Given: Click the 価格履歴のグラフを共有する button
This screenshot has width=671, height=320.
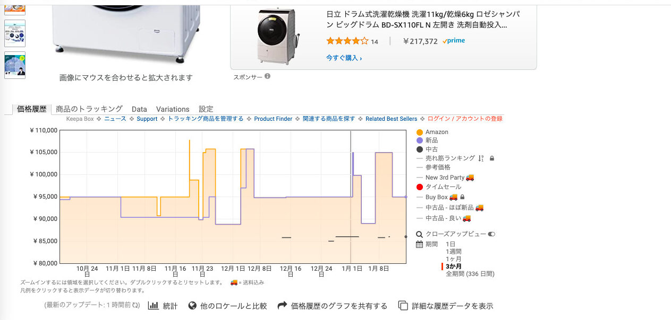Looking at the screenshot, I should 339,306.
